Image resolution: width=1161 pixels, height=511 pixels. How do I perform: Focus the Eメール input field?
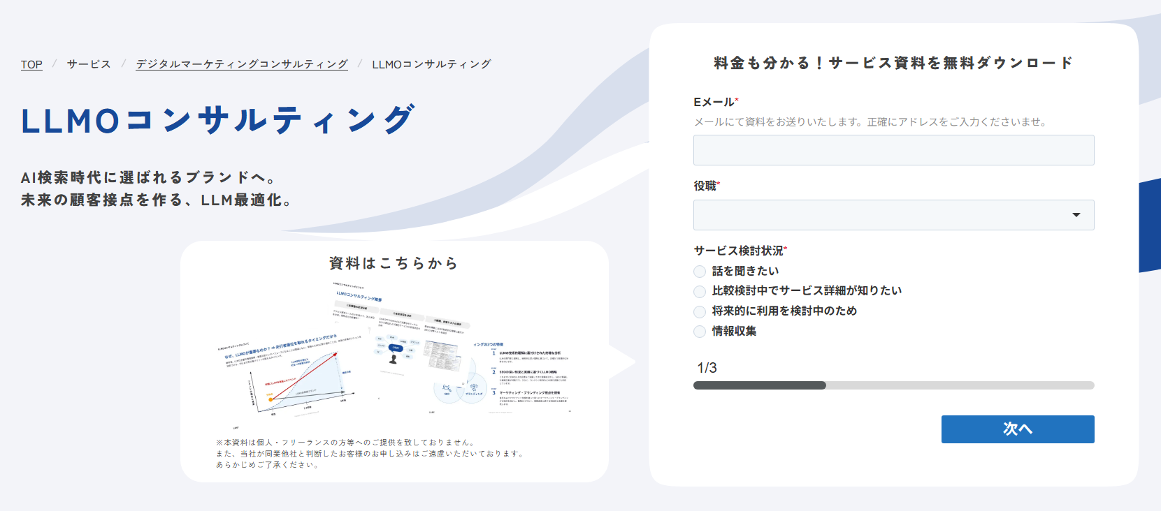tap(893, 150)
